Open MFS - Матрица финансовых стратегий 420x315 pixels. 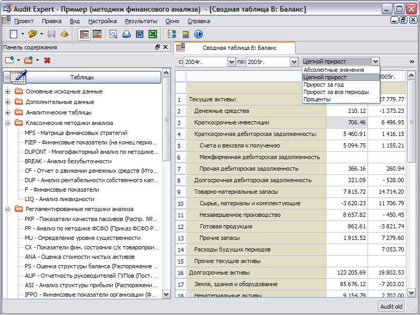pyautogui.click(x=76, y=133)
